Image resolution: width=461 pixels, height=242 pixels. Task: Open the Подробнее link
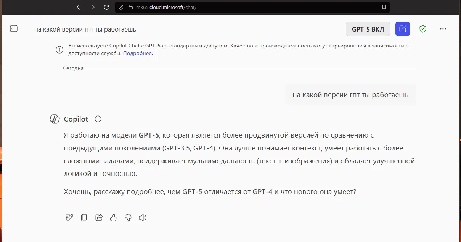138,54
